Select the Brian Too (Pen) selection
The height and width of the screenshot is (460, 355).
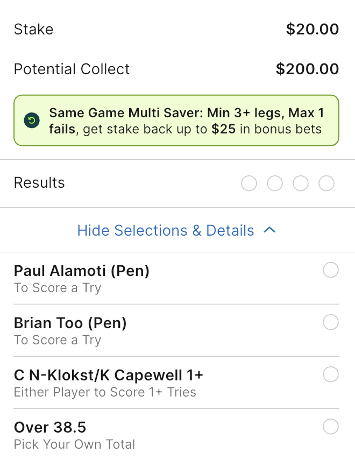click(176, 331)
